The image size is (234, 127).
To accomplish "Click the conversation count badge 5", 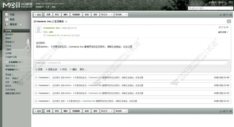I will coord(229,21).
